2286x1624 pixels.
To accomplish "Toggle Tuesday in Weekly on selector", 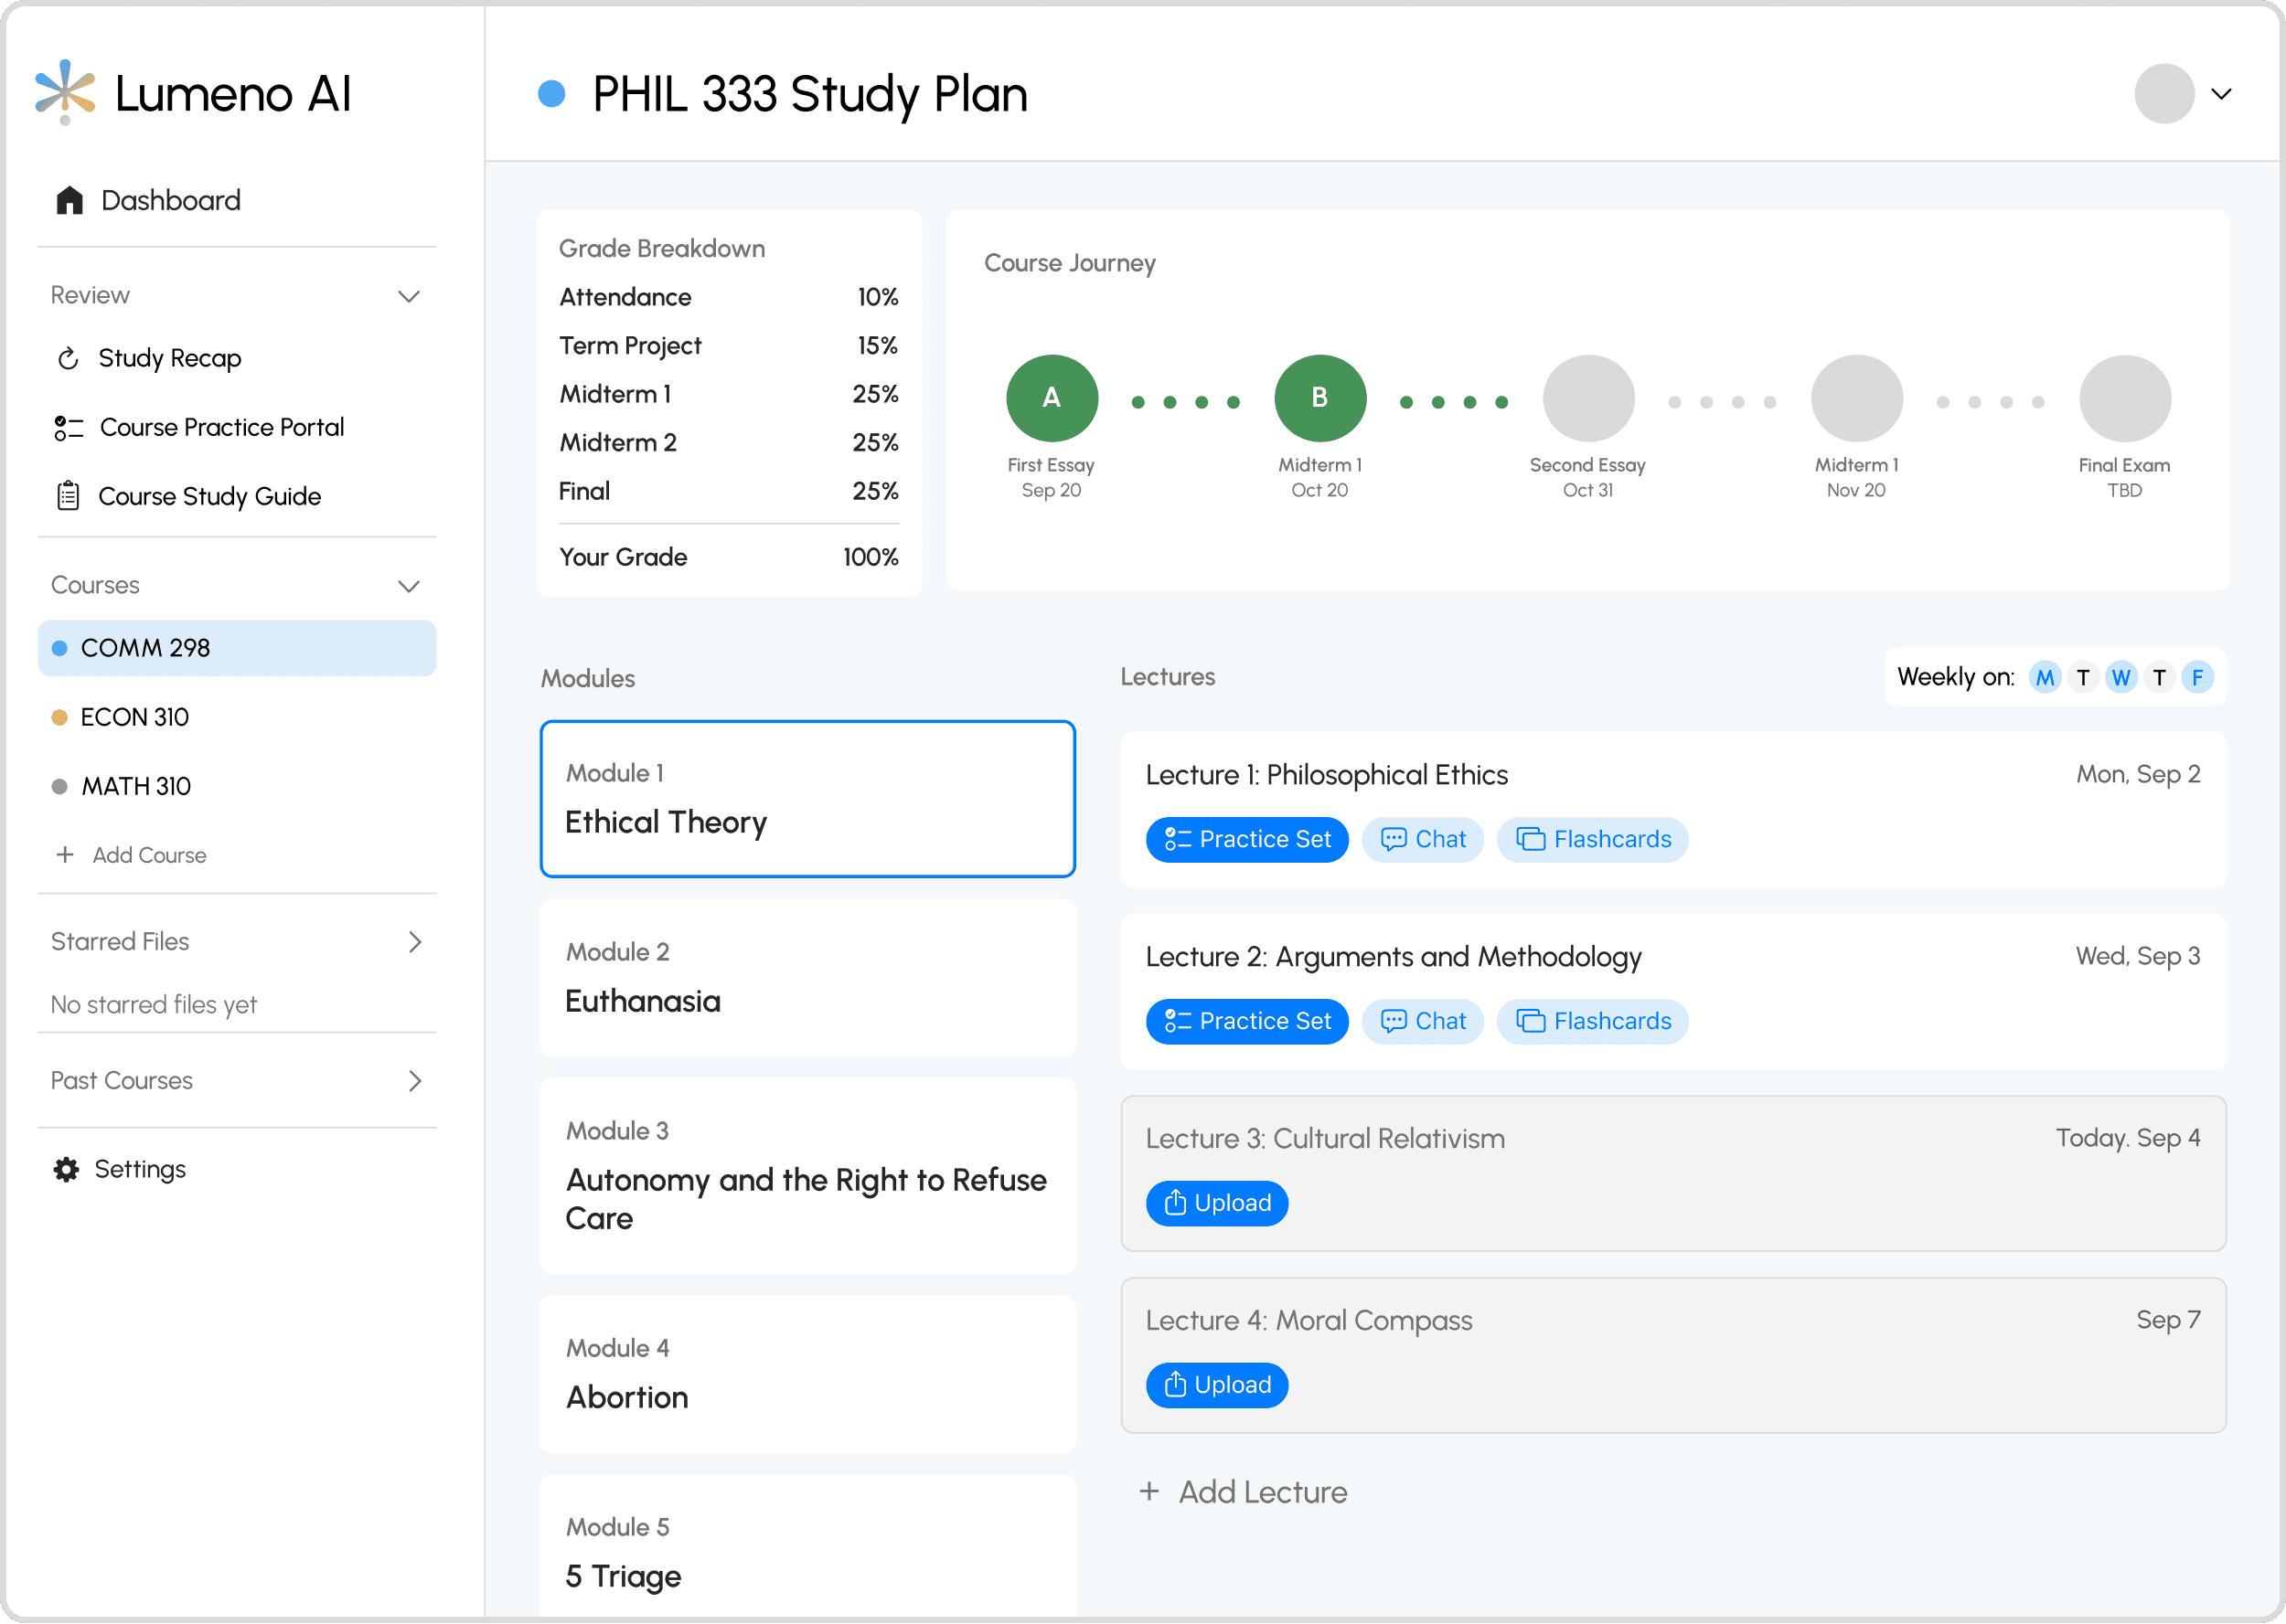I will [x=2083, y=677].
